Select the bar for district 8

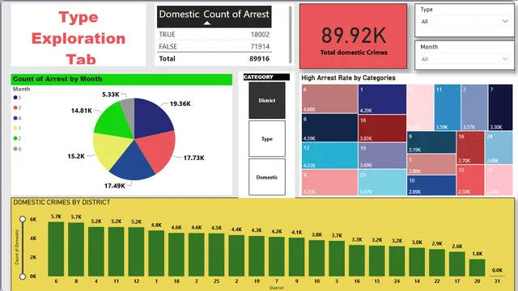(76, 250)
